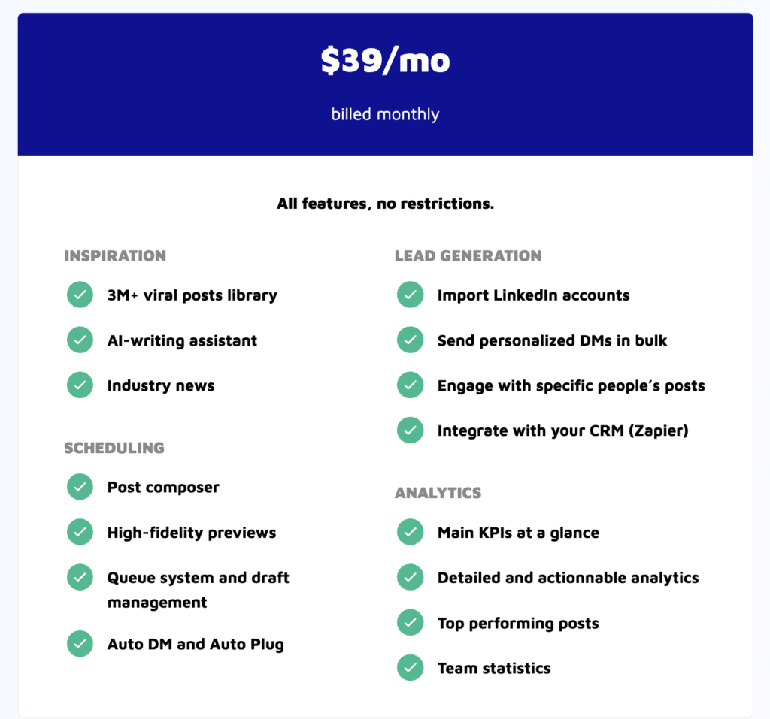Click the billed monthly label
The image size is (770, 719).
386,114
